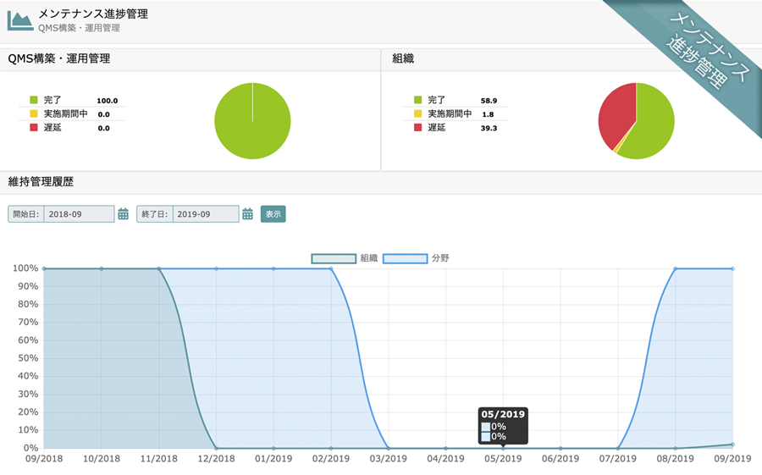The image size is (762, 475).
Task: Open the start date calendar picker
Action: coord(124,214)
